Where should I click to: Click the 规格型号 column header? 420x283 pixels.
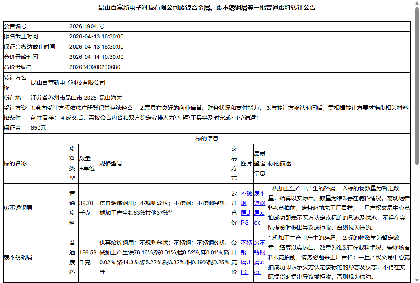(x=111, y=163)
